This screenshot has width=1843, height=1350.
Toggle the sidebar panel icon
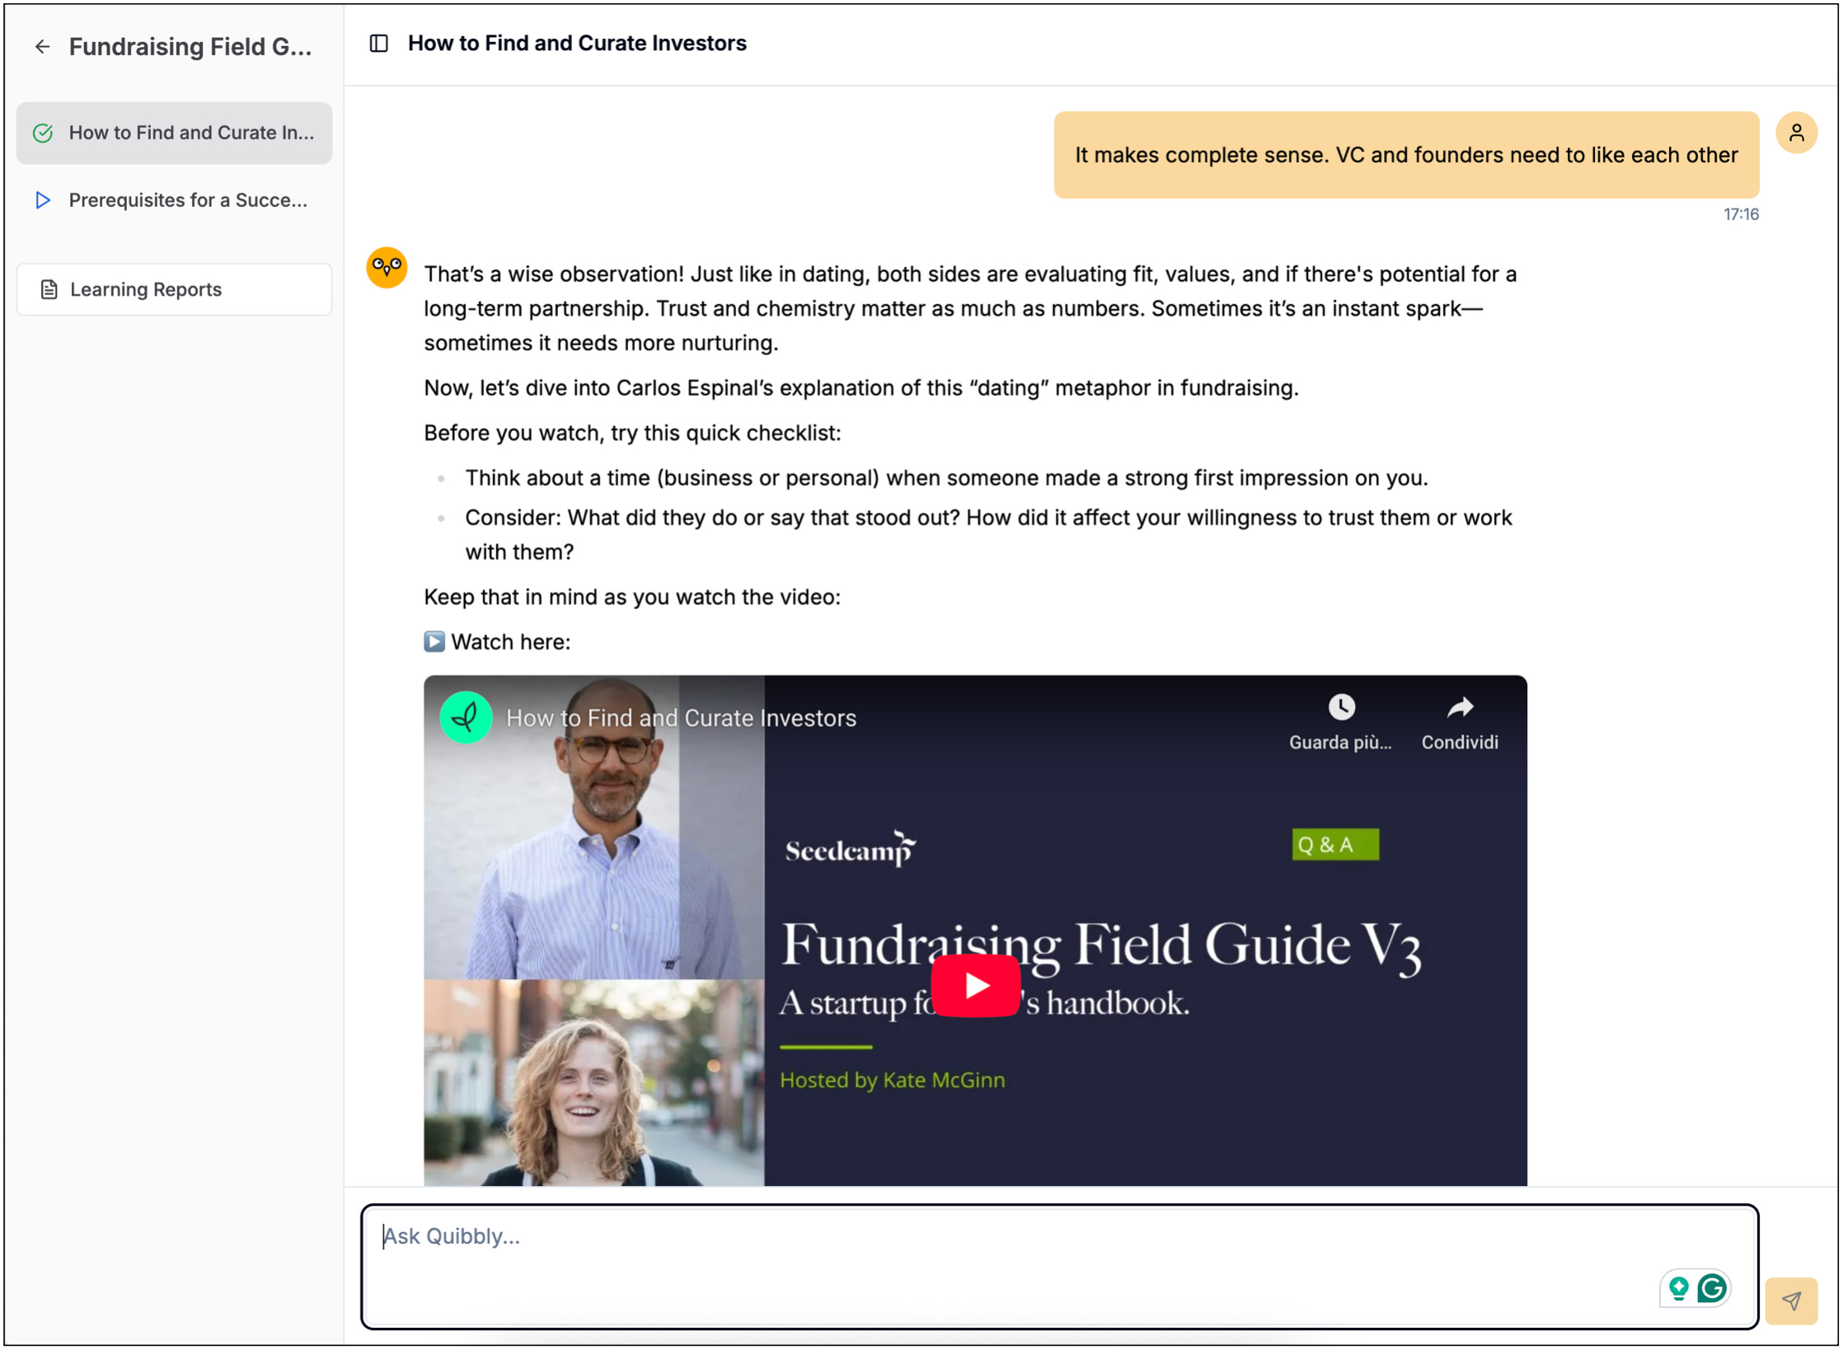378,44
